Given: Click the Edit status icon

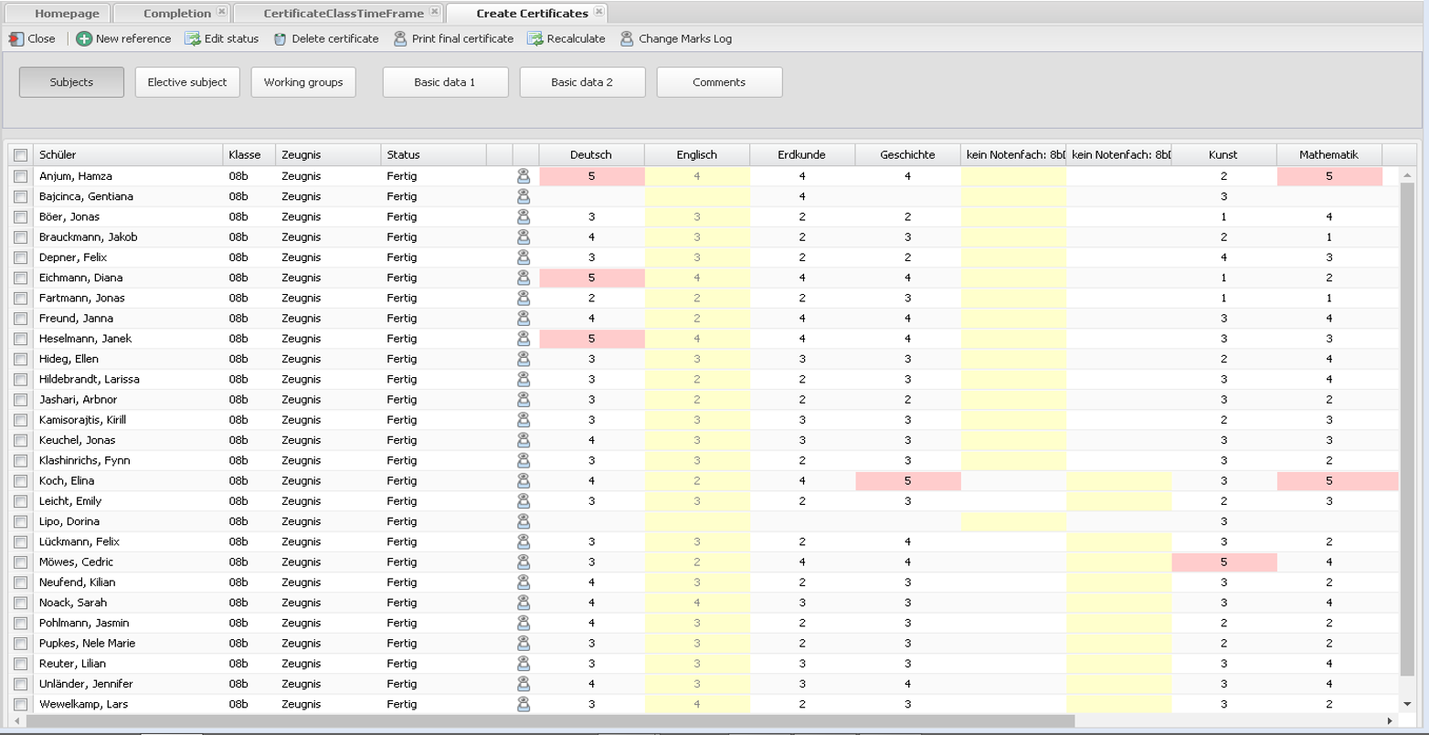Looking at the screenshot, I should (193, 39).
